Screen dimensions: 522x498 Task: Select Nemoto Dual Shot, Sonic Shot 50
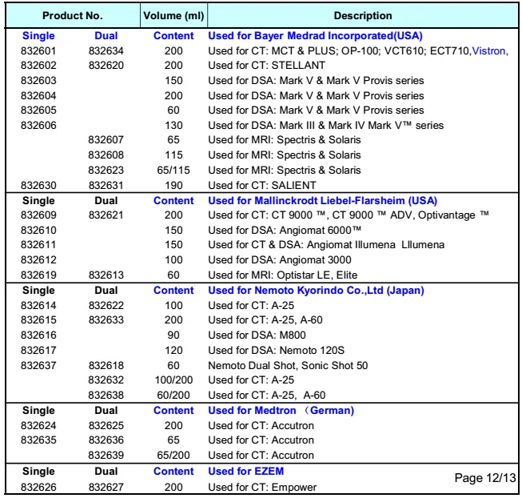[288, 366]
